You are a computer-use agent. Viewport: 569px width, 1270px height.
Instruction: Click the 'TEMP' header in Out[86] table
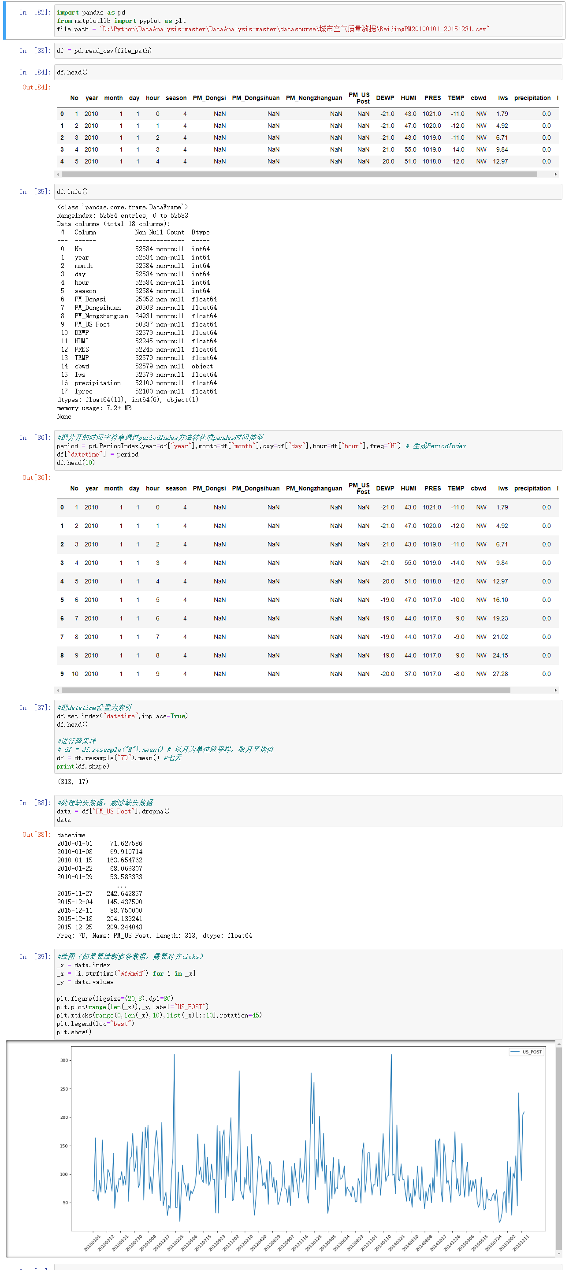pos(456,489)
